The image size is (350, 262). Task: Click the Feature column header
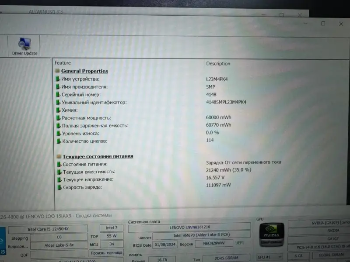click(63, 63)
